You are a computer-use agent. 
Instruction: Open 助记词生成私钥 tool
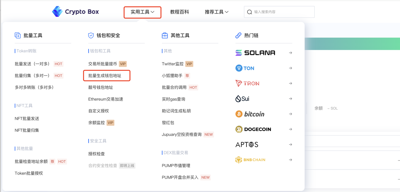point(176,111)
